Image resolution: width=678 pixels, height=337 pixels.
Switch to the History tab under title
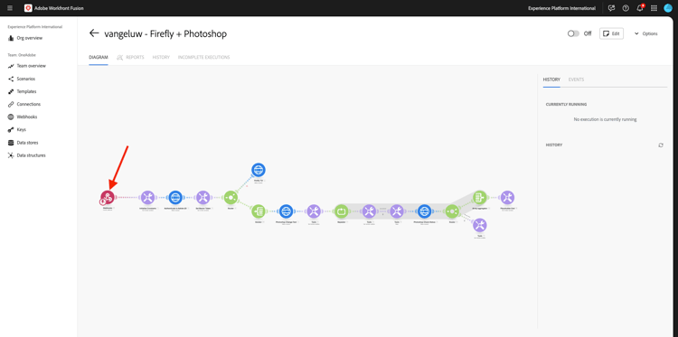click(x=161, y=57)
